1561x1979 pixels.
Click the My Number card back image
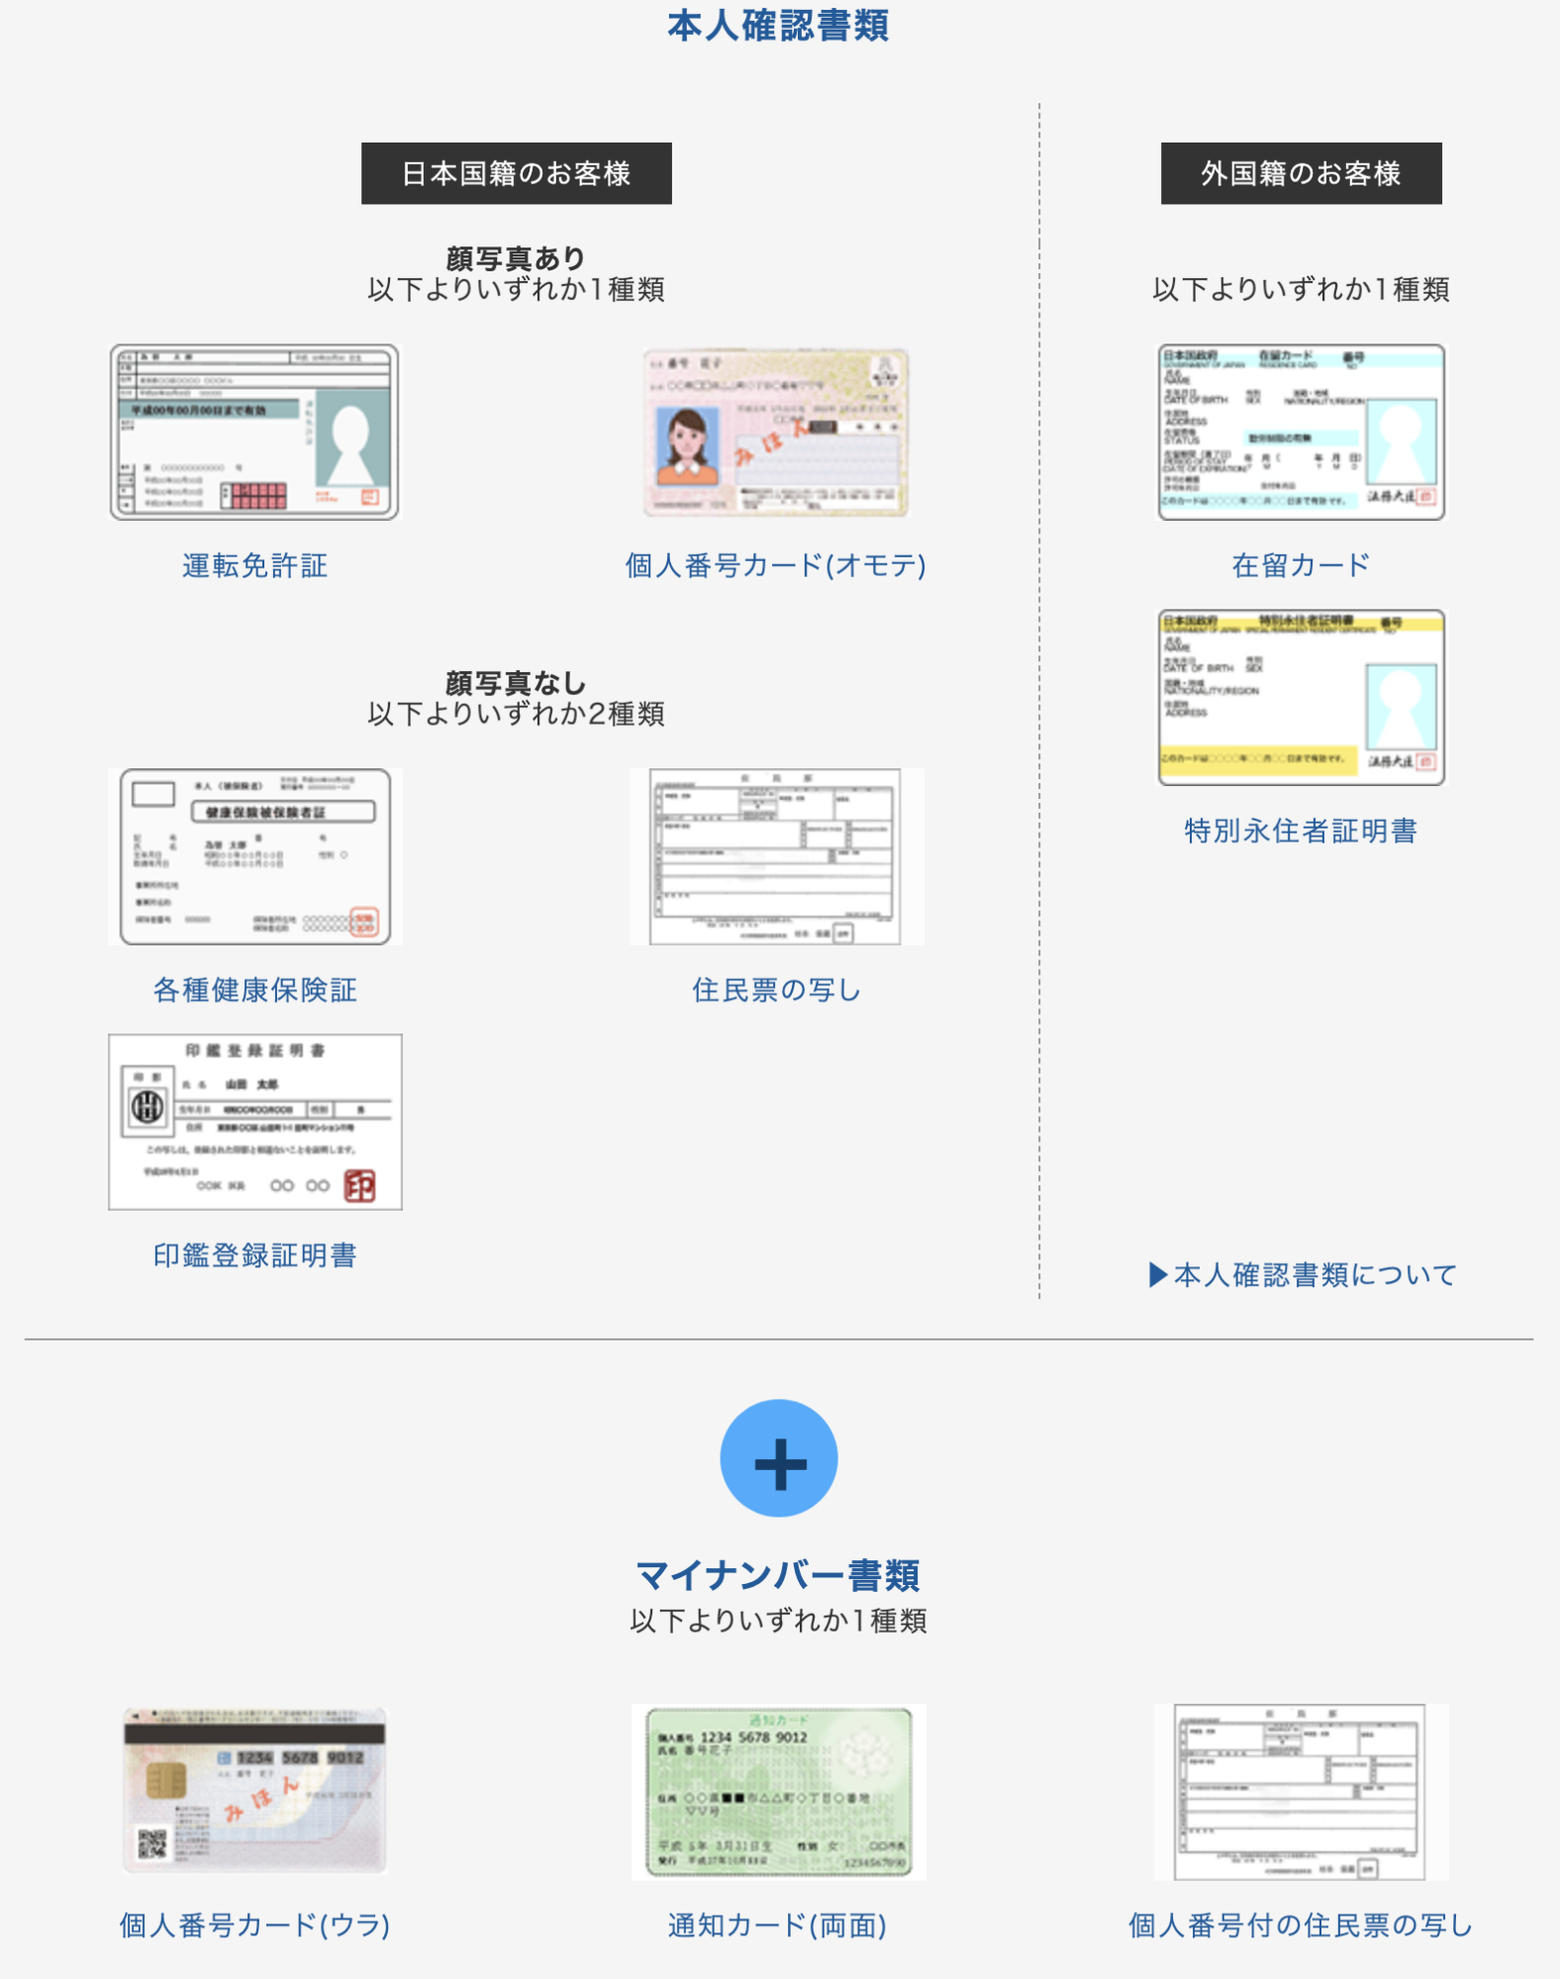tap(254, 1790)
